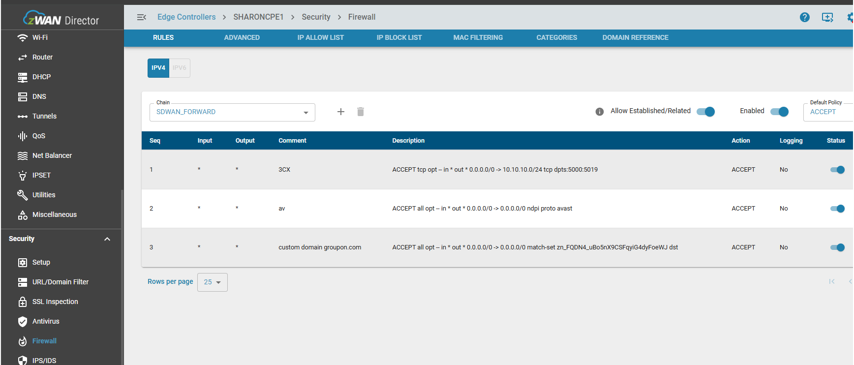Image resolution: width=854 pixels, height=365 pixels.
Task: Click the plus icon to add rule
Action: [340, 112]
